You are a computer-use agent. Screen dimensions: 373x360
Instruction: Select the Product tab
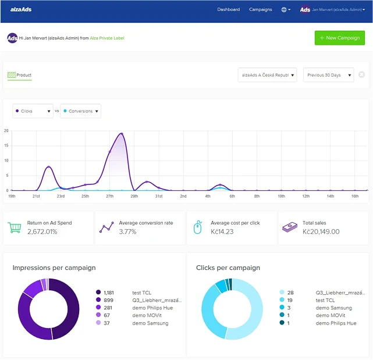(x=20, y=75)
